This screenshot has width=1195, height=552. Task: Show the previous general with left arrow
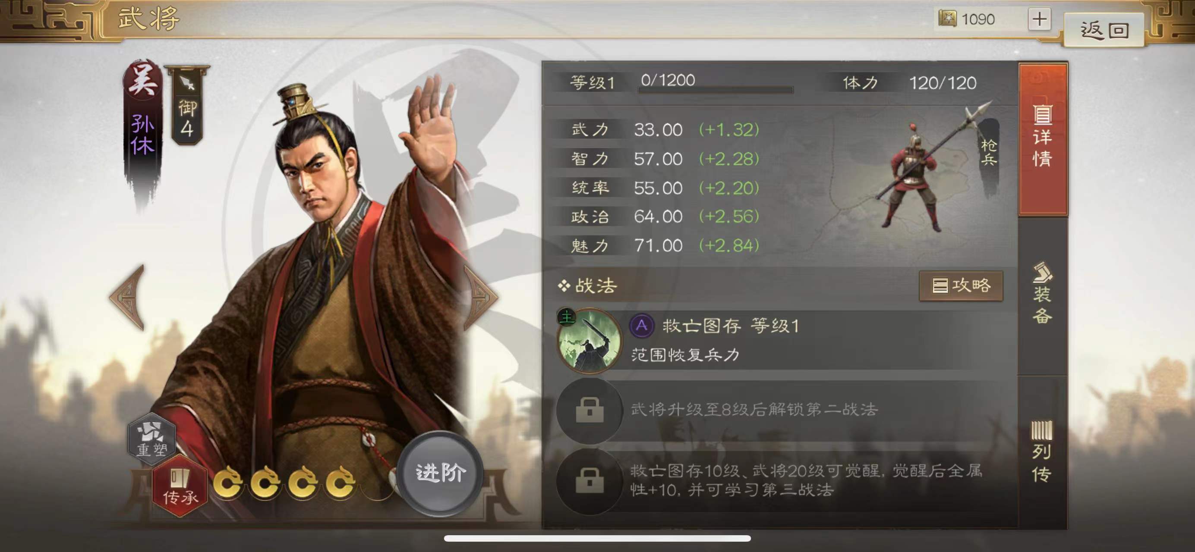(x=128, y=298)
